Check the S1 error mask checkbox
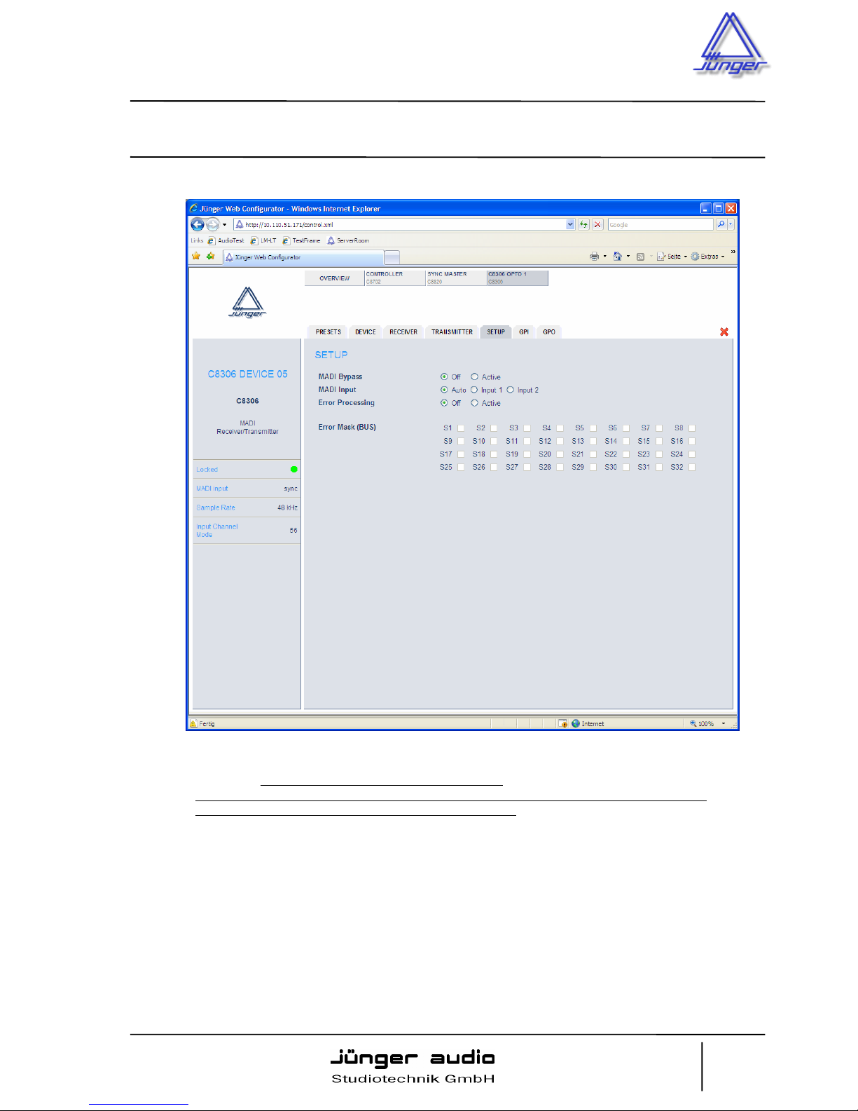The height and width of the screenshot is (1111, 858). (x=461, y=428)
